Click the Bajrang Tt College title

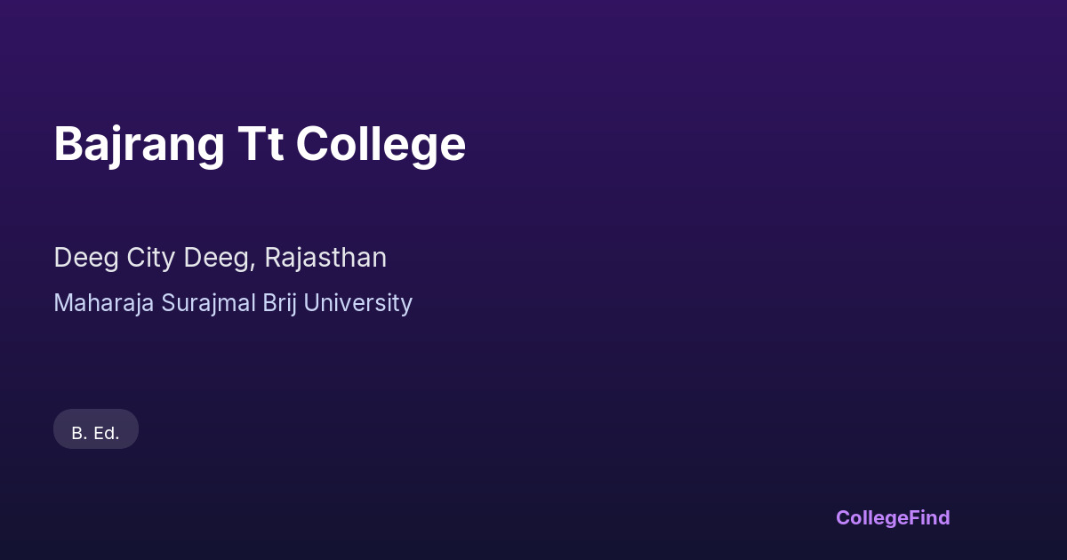[260, 144]
